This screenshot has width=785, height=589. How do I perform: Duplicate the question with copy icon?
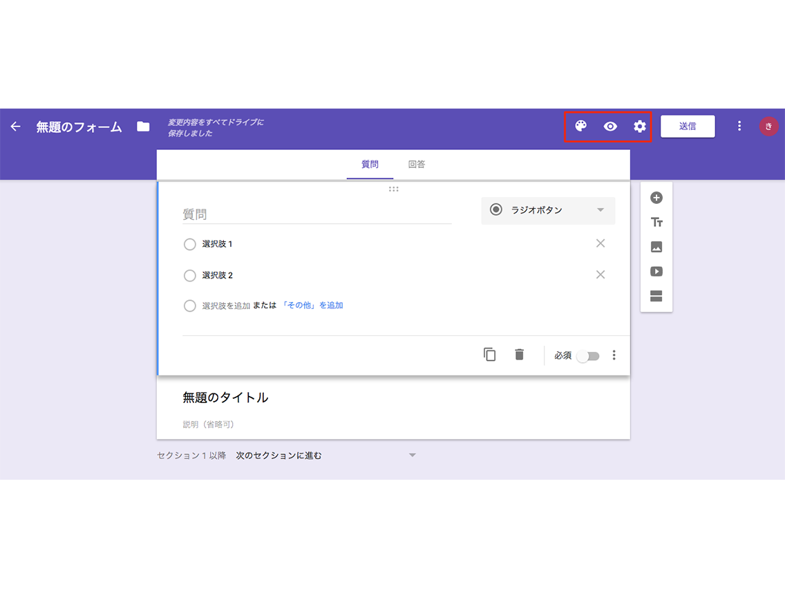[x=490, y=355]
